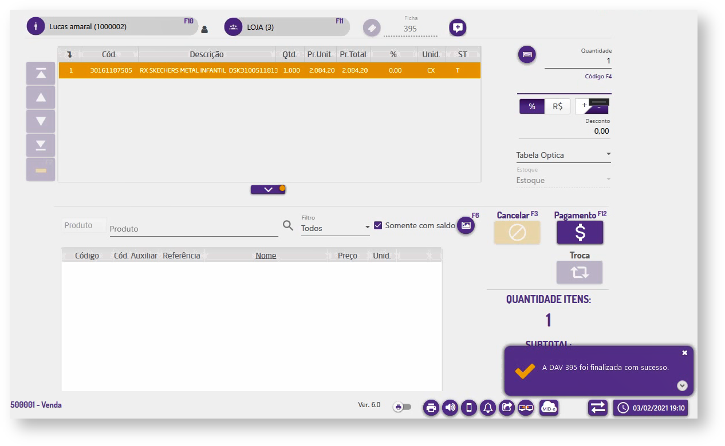The height and width of the screenshot is (446, 725).
Task: Expand the notification with its down chevron
Action: [681, 385]
